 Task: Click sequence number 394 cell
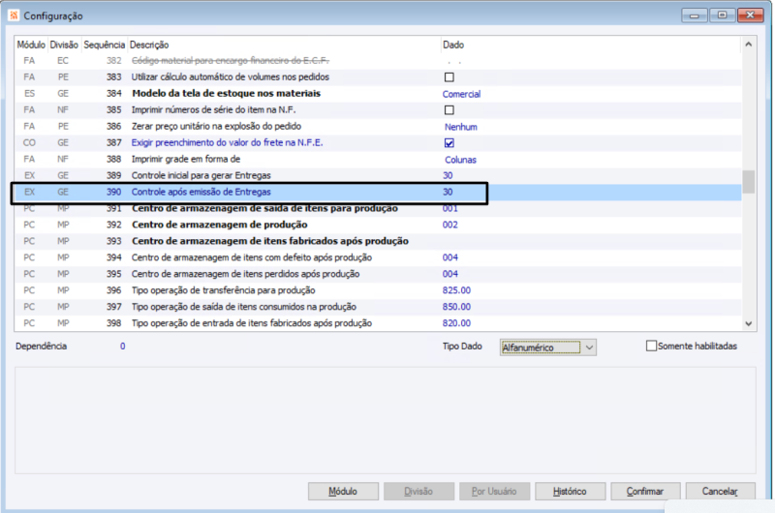[x=113, y=257]
